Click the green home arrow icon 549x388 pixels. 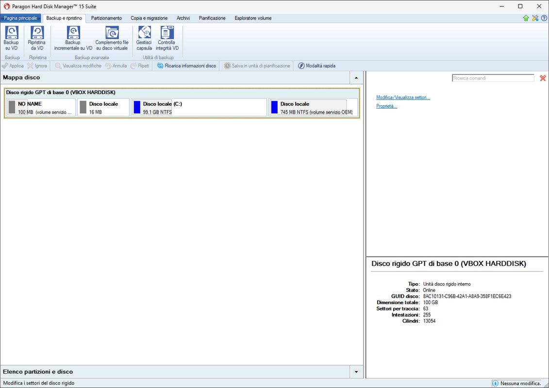click(526, 18)
